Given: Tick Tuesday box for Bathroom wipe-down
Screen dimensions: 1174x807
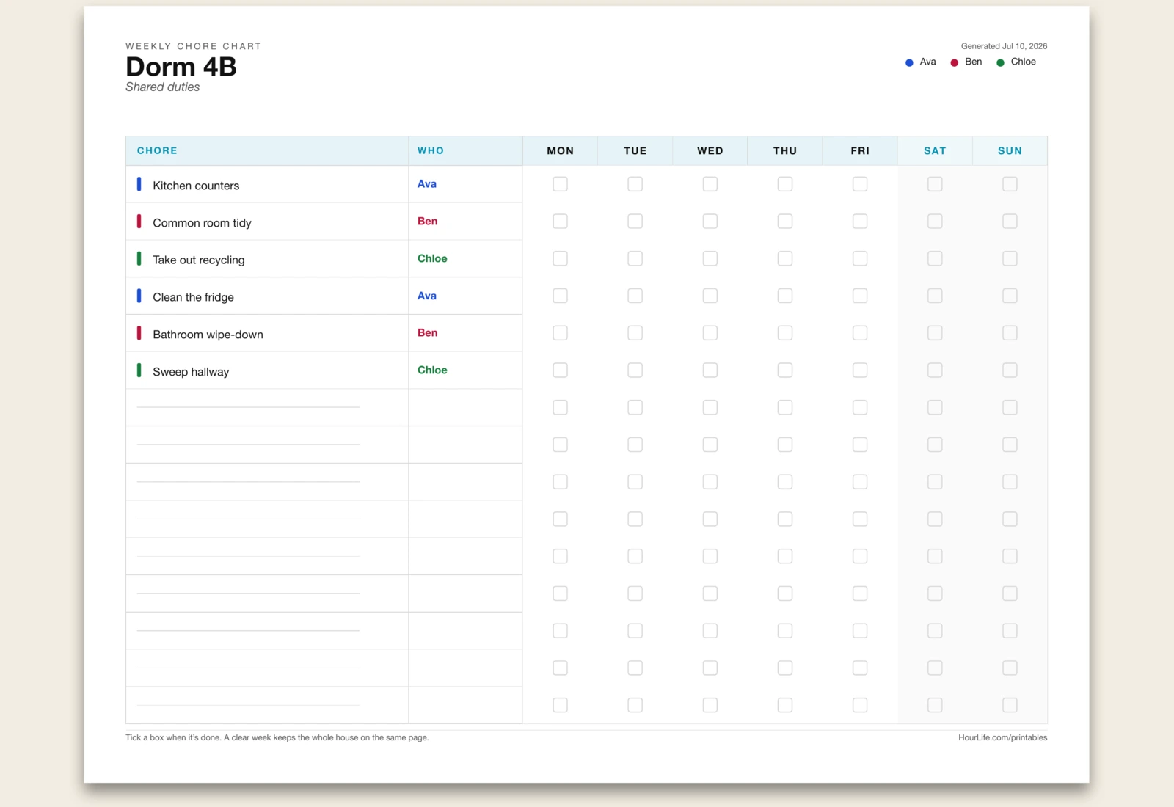Looking at the screenshot, I should pos(635,333).
